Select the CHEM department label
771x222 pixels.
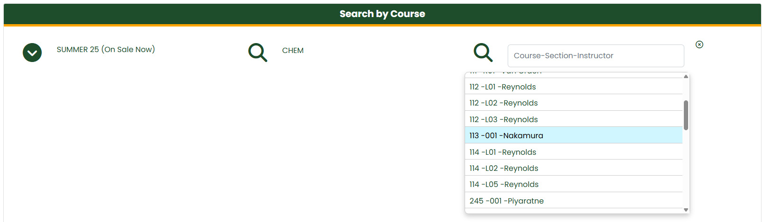(293, 51)
